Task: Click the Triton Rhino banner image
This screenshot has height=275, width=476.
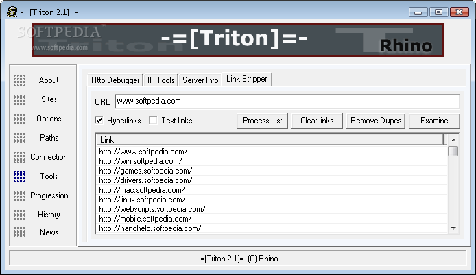Action: (x=238, y=40)
